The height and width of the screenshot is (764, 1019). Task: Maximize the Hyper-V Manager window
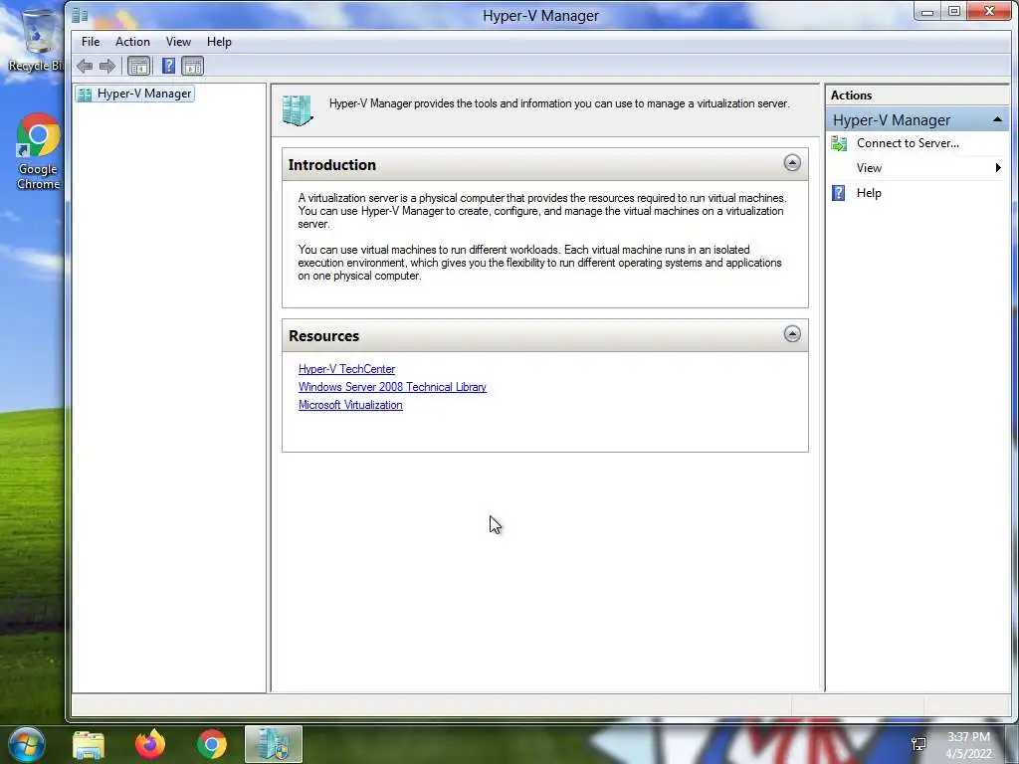pyautogui.click(x=953, y=12)
